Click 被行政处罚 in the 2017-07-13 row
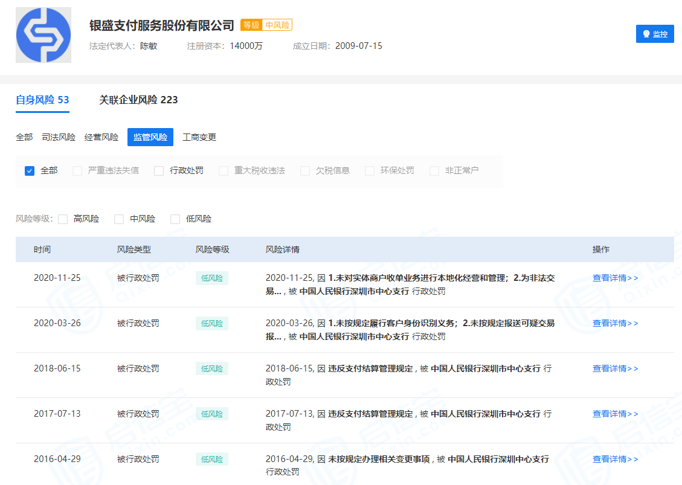This screenshot has height=485, width=682. point(138,414)
